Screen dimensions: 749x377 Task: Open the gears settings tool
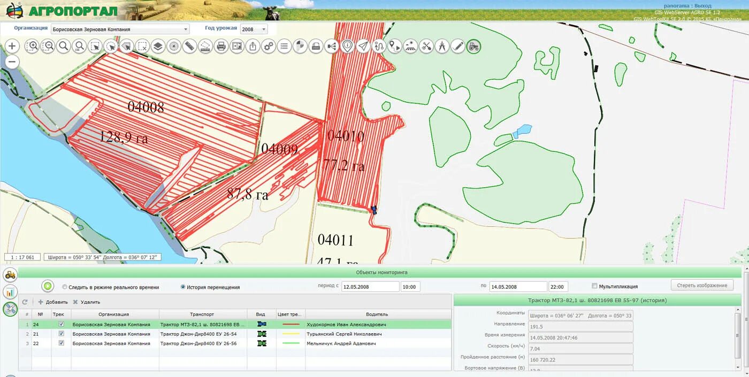coord(269,46)
